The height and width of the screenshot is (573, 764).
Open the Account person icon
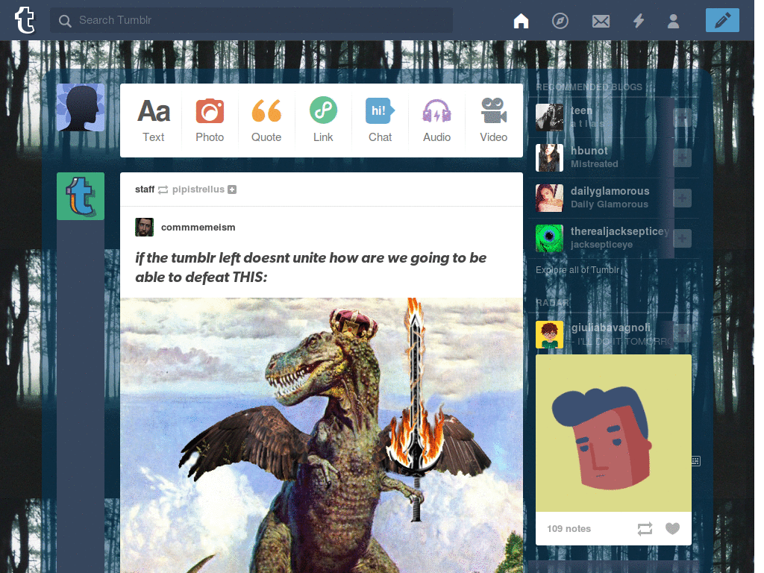pos(674,21)
